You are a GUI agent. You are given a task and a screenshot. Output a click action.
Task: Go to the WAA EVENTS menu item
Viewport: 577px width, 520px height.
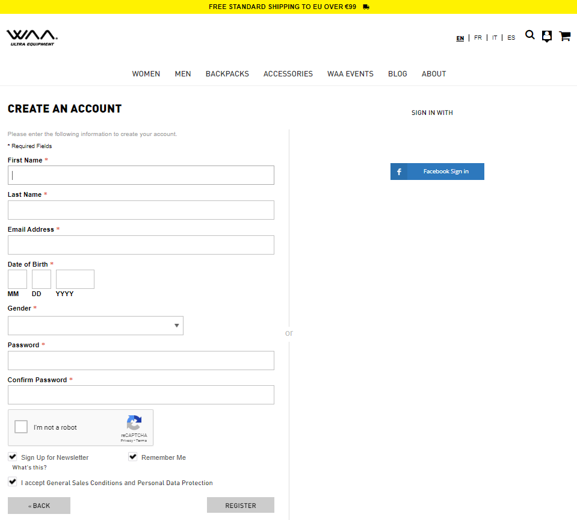pyautogui.click(x=350, y=74)
